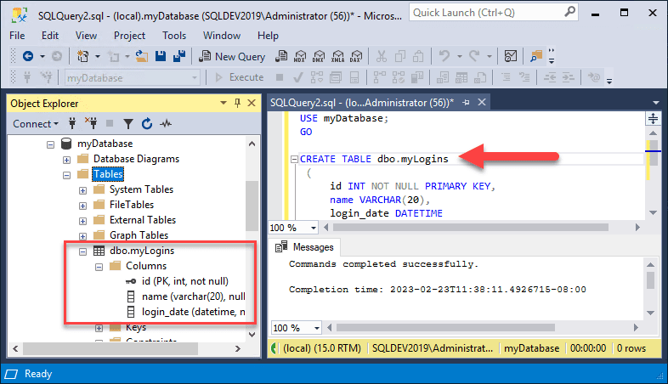Click the Cancel Executing Query stop icon
668x384 pixels.
[280, 77]
